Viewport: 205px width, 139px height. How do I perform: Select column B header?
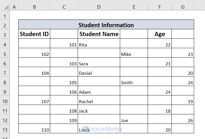coord(34,7)
